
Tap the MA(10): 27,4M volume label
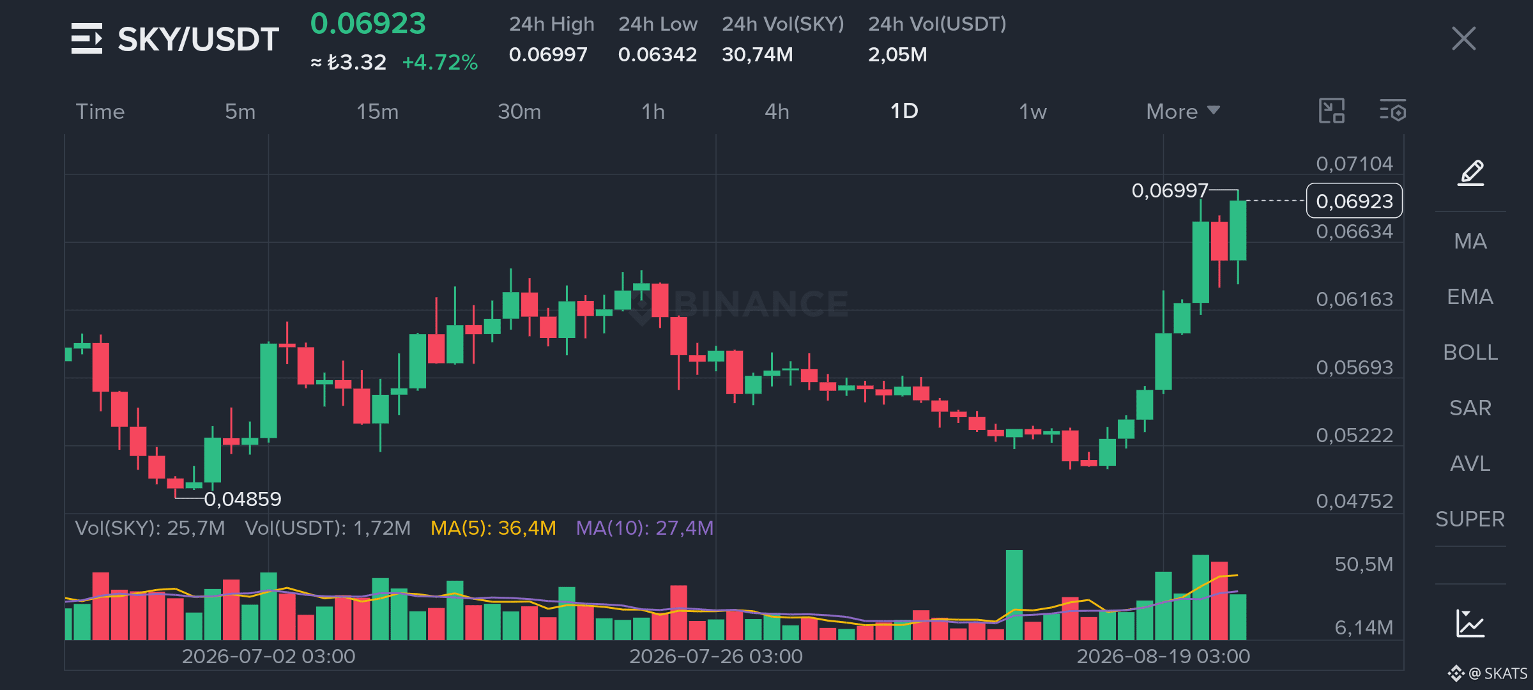click(x=644, y=528)
